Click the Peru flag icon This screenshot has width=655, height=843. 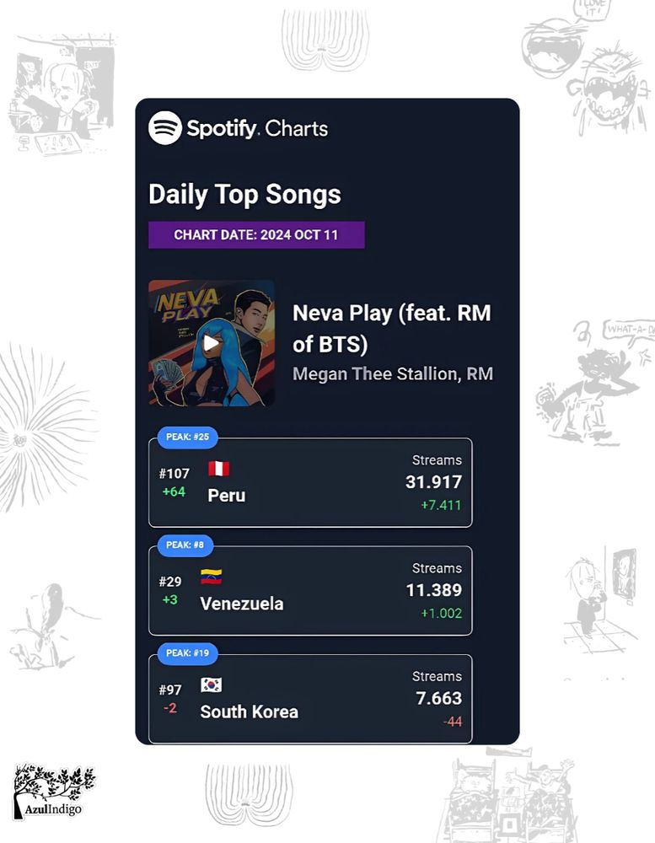[x=219, y=469]
